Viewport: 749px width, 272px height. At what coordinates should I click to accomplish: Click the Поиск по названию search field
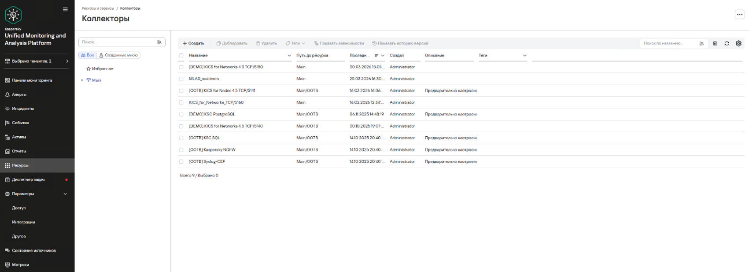(x=668, y=43)
